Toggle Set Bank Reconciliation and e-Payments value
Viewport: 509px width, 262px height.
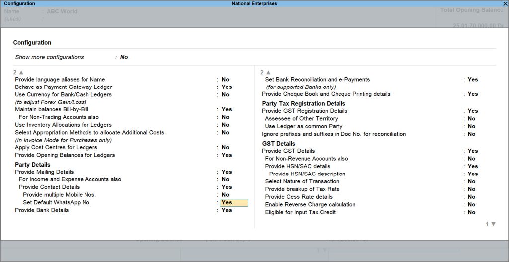(x=473, y=80)
